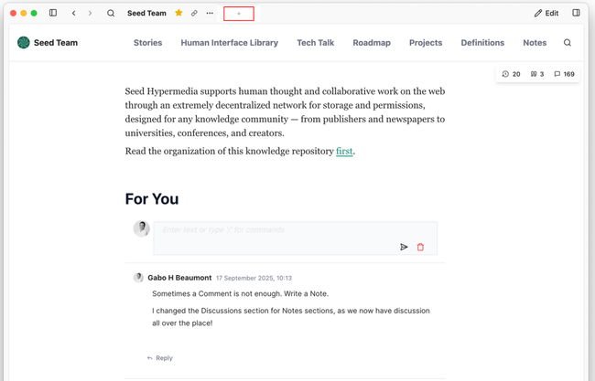Image resolution: width=595 pixels, height=381 pixels.
Task: Go forward with the right arrow
Action: coord(90,14)
